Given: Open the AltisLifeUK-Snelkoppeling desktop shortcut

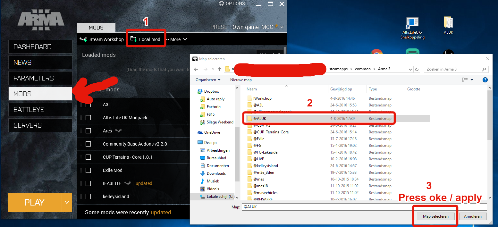Looking at the screenshot, I should click(412, 28).
